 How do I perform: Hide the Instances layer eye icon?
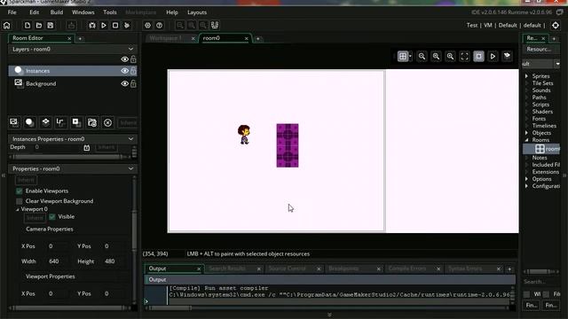pos(124,71)
